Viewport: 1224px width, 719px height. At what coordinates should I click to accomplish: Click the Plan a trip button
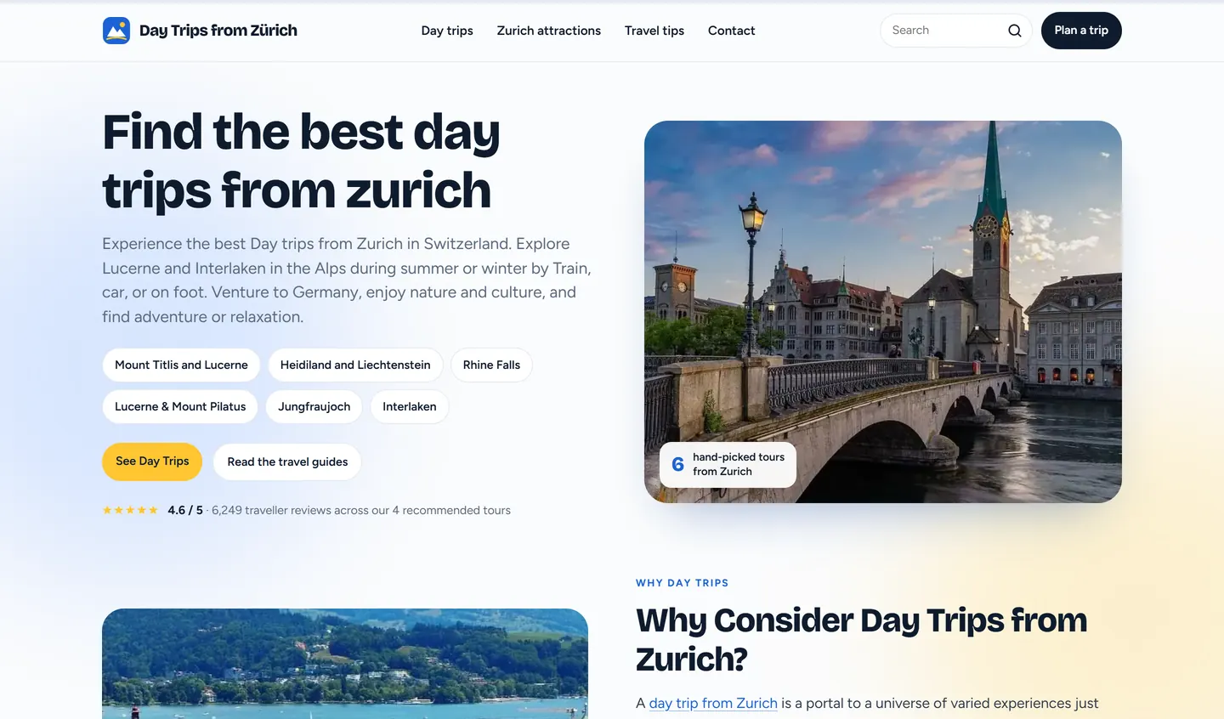click(1081, 31)
